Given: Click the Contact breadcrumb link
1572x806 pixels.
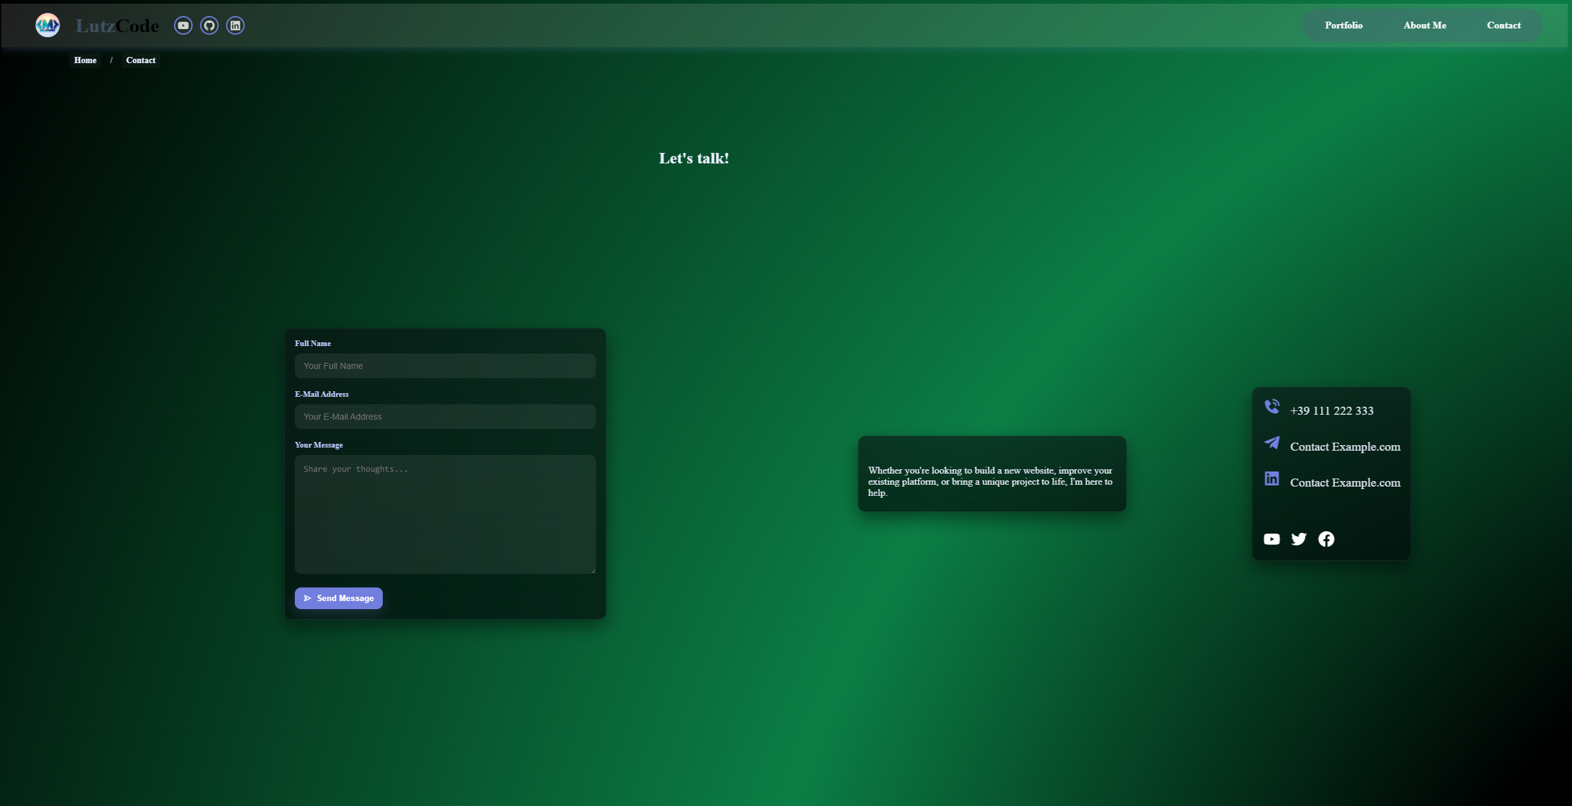Looking at the screenshot, I should coord(141,60).
